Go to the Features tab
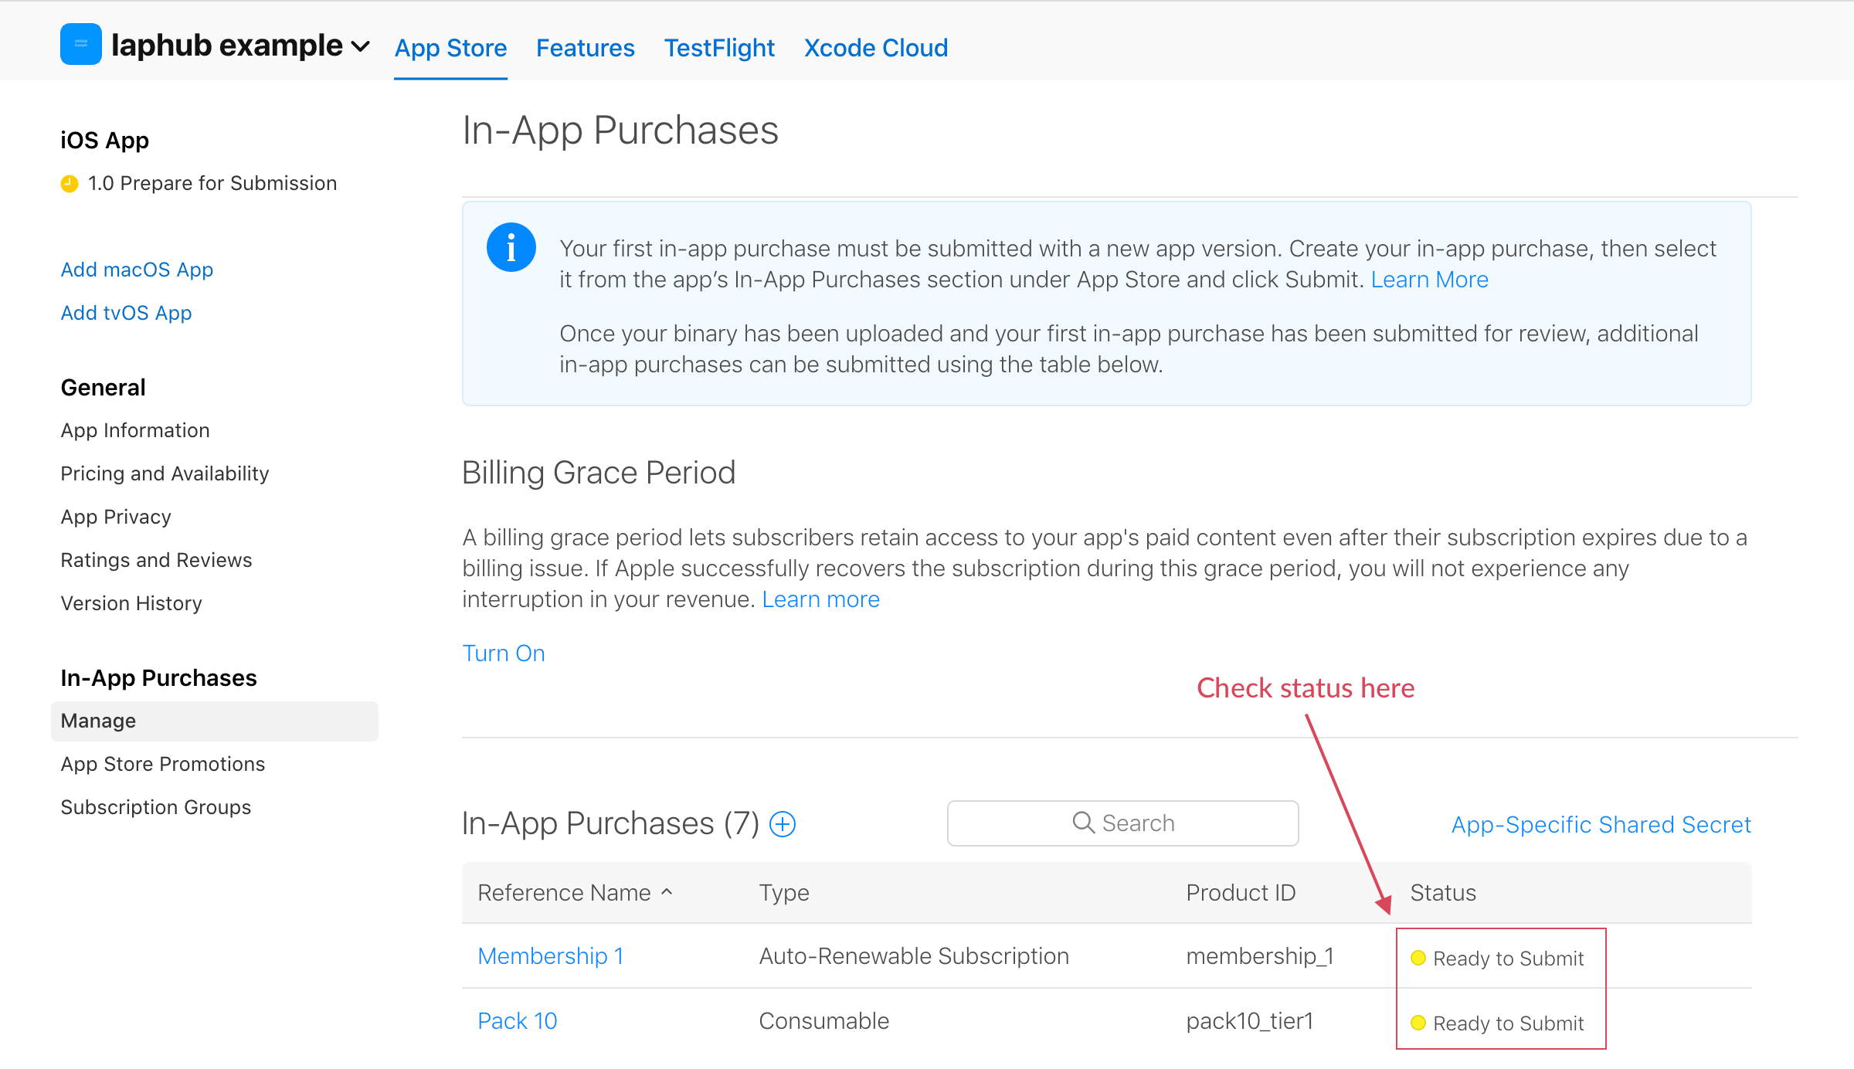 585,48
